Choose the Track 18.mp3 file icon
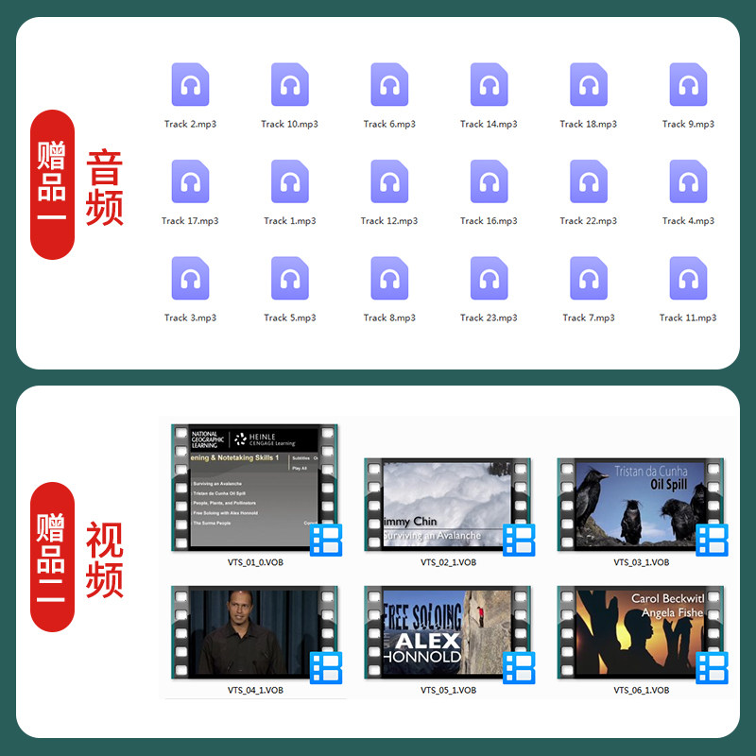The image size is (756, 756). click(589, 84)
